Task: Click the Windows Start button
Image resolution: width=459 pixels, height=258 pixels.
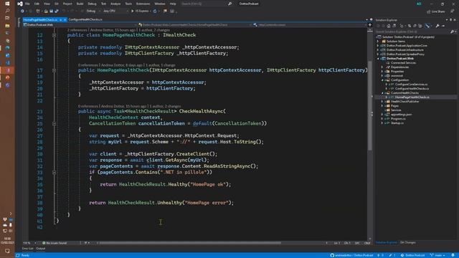Action: coord(7,4)
